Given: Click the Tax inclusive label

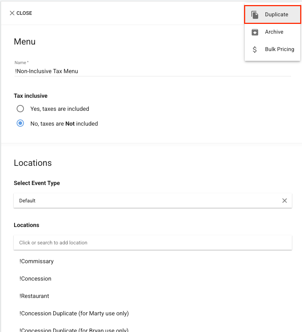Looking at the screenshot, I should pyautogui.click(x=31, y=96).
